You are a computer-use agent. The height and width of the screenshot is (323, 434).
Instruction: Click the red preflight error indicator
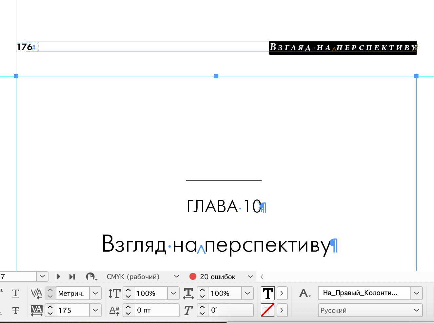(193, 276)
